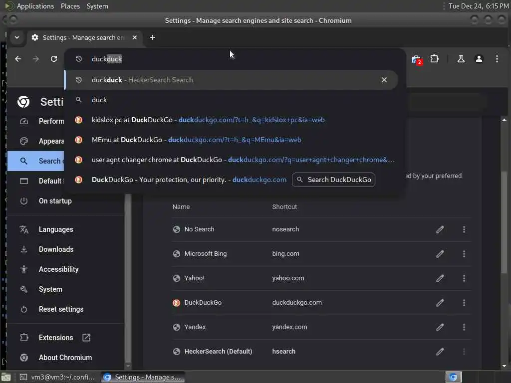The height and width of the screenshot is (383, 511).
Task: Open the profile avatar menu
Action: point(479,59)
